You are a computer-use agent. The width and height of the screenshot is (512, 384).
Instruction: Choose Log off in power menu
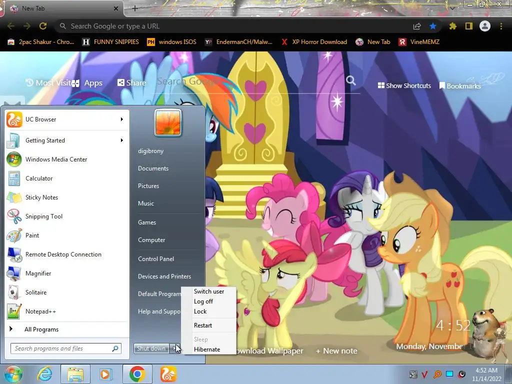pos(203,301)
